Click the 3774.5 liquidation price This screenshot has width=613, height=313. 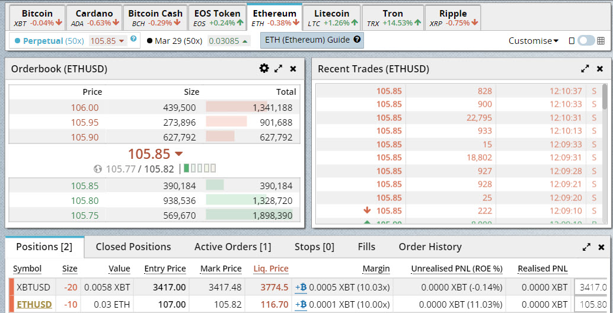274,288
